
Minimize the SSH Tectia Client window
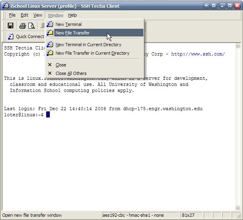click(x=222, y=6)
